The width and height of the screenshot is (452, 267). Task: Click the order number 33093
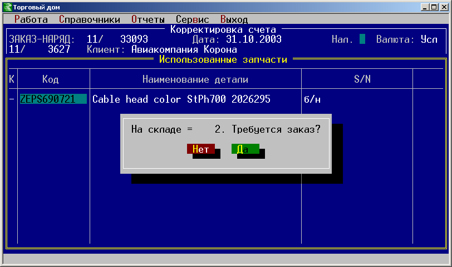[134, 39]
